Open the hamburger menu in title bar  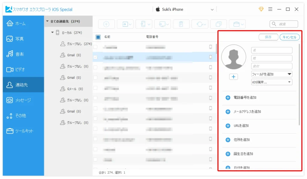click(270, 9)
